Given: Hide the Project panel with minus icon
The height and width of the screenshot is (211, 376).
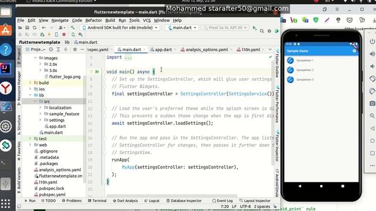Looking at the screenshot, I should point(82,49).
